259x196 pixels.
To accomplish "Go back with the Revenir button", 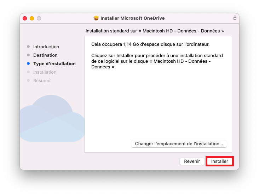I will pyautogui.click(x=192, y=161).
